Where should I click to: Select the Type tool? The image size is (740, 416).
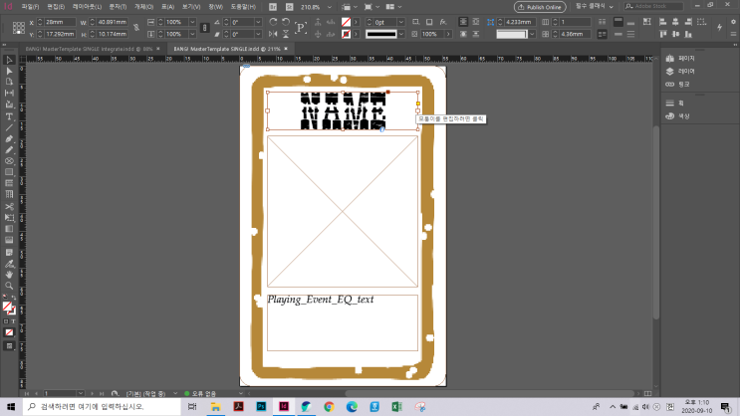tap(9, 116)
